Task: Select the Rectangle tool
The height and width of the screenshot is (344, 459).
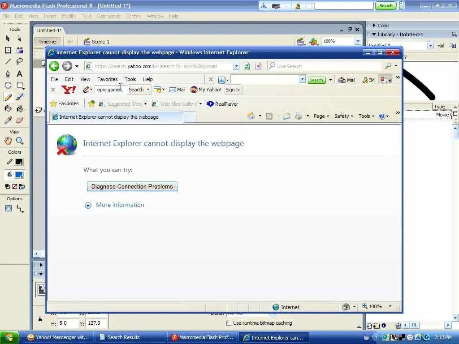Action: 20,85
